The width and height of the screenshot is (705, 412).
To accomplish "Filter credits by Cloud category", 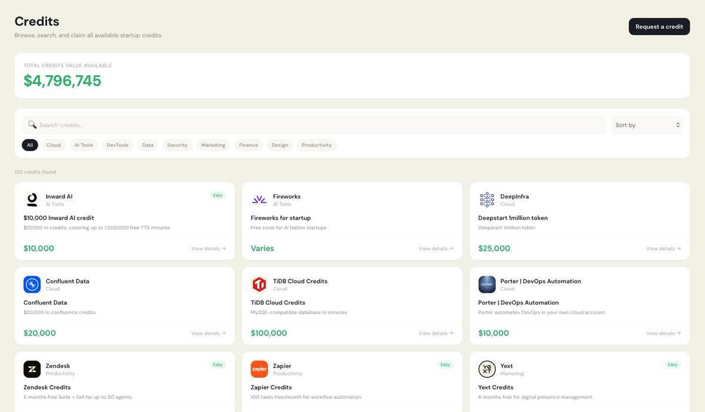I will 53,145.
